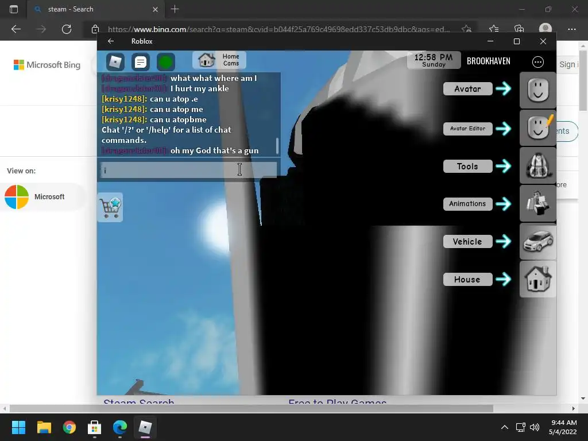Open the Edge Favorites list icon
This screenshot has height=441, width=588.
(494, 29)
